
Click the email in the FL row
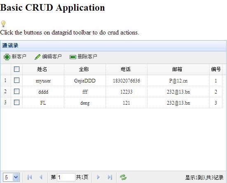(178, 103)
